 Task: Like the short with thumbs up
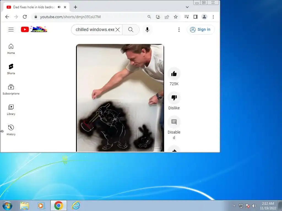[x=174, y=74]
